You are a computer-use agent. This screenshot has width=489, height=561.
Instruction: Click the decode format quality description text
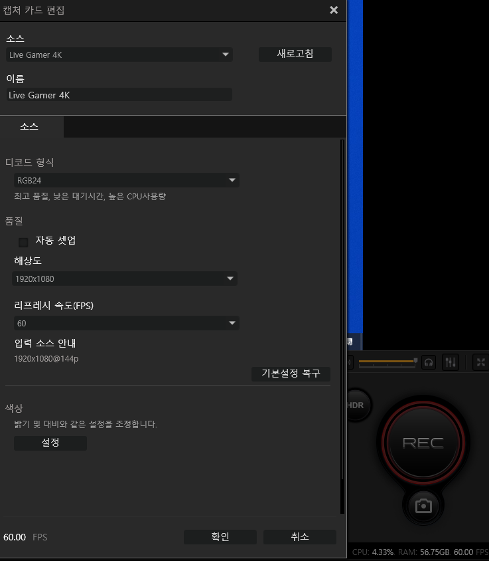click(x=90, y=196)
